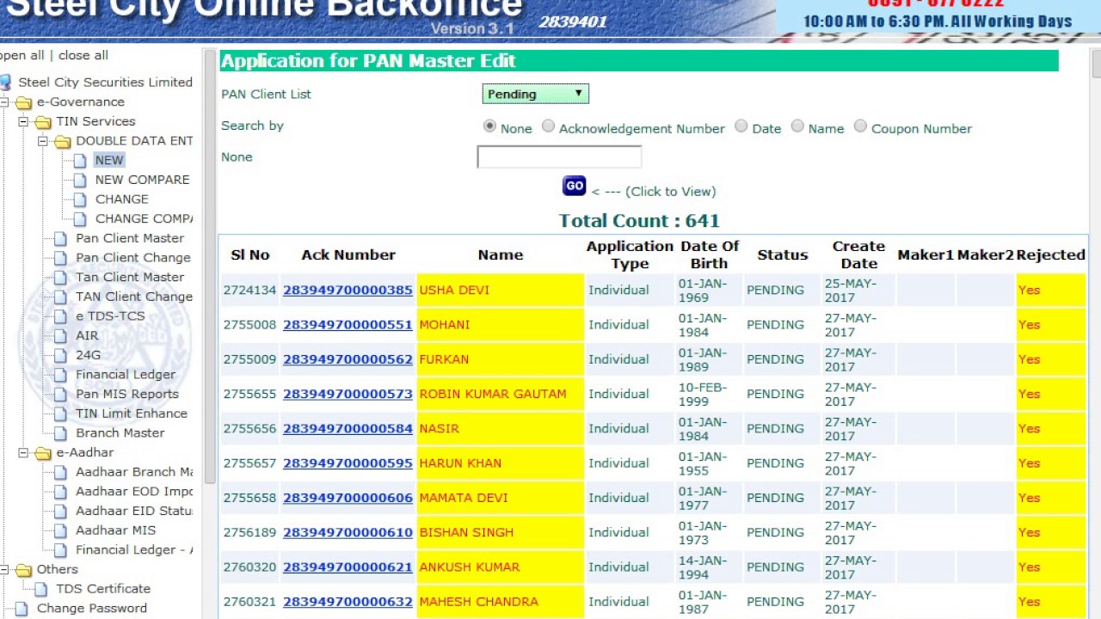
Task: Click the Rejected Yes cell for NASIR
Action: 1050,428
